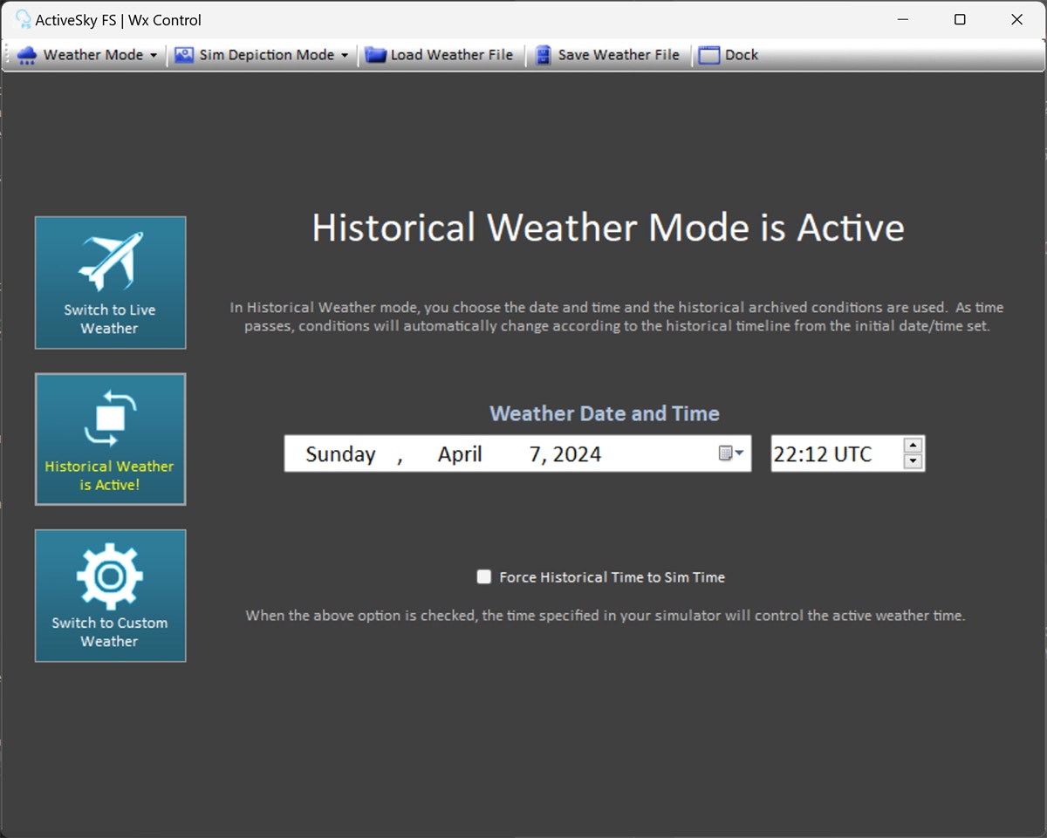Image resolution: width=1047 pixels, height=838 pixels.
Task: Decrease the time using the down spinner arrow
Action: pos(913,462)
